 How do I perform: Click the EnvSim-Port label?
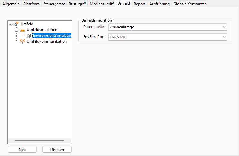coord(94,37)
